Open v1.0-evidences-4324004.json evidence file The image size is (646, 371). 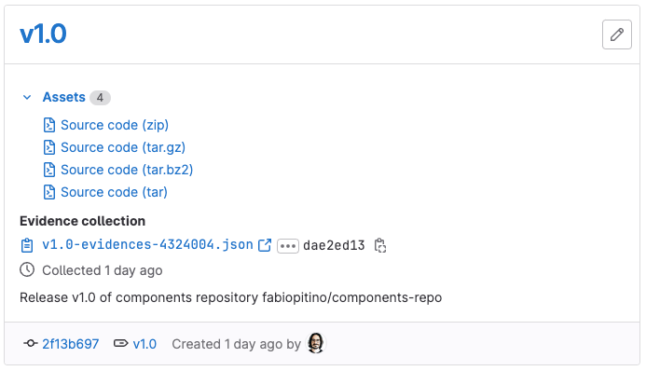[147, 244]
